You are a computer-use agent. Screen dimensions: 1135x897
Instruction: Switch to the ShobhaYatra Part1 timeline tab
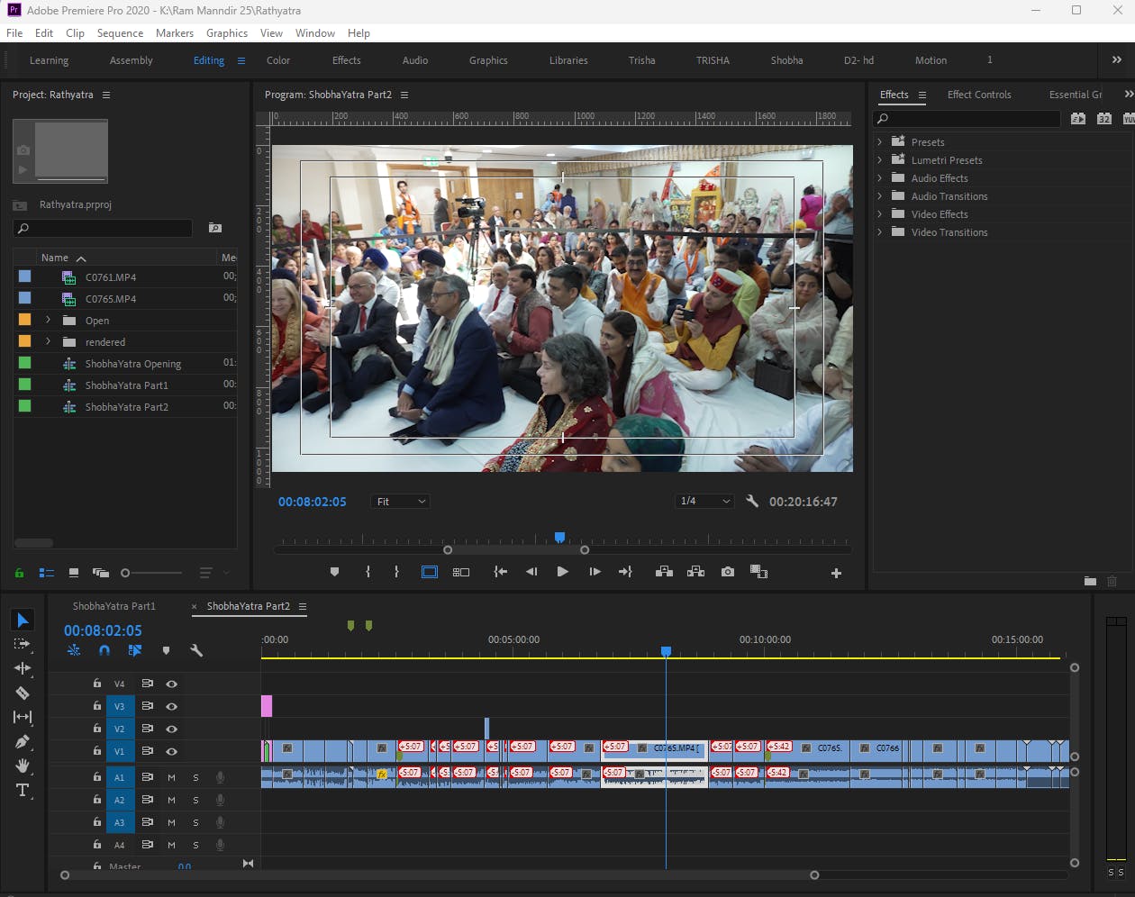(x=113, y=606)
